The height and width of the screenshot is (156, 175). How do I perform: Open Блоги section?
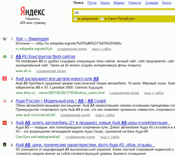pyautogui.click(x=167, y=3)
